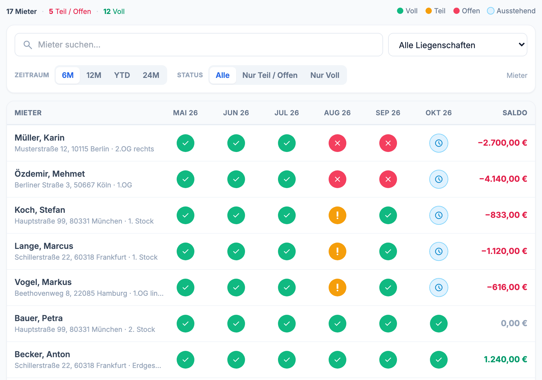Click address Beethovenweg 8, 22085 Hamburg
Image resolution: width=542 pixels, height=380 pixels.
coord(71,294)
